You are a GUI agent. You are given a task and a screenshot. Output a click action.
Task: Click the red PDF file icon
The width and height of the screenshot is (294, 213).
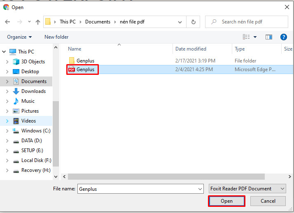[x=72, y=69]
